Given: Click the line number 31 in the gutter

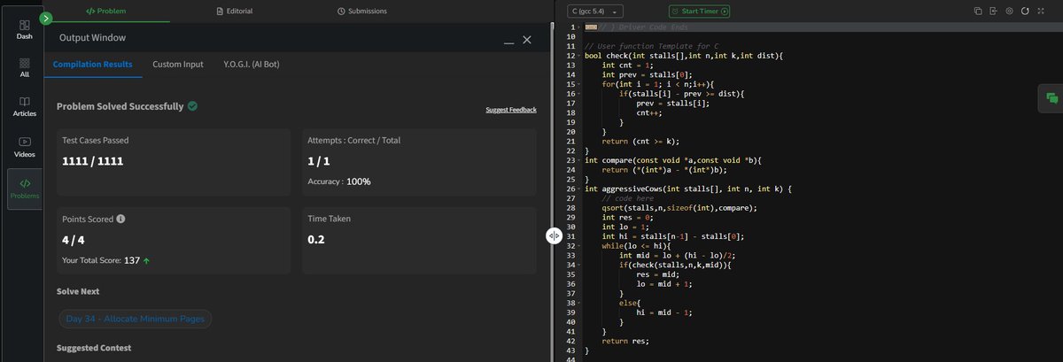Looking at the screenshot, I should coord(571,236).
